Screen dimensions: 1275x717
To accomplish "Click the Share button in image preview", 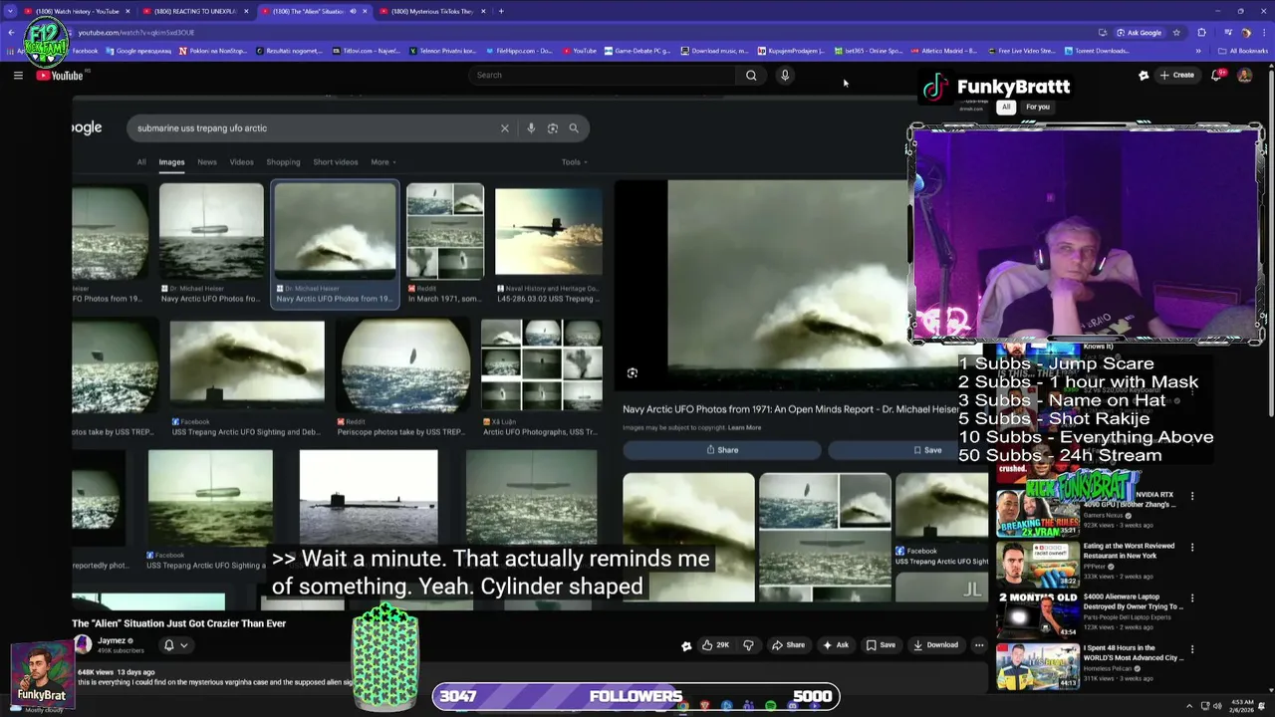I will coord(722,450).
